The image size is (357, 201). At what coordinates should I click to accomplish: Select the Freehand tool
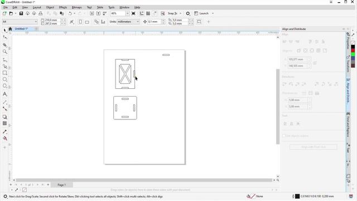(x=5, y=60)
